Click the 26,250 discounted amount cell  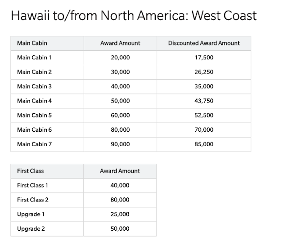[204, 72]
